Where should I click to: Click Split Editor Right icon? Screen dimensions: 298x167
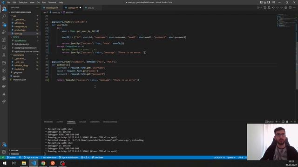tap(290, 8)
